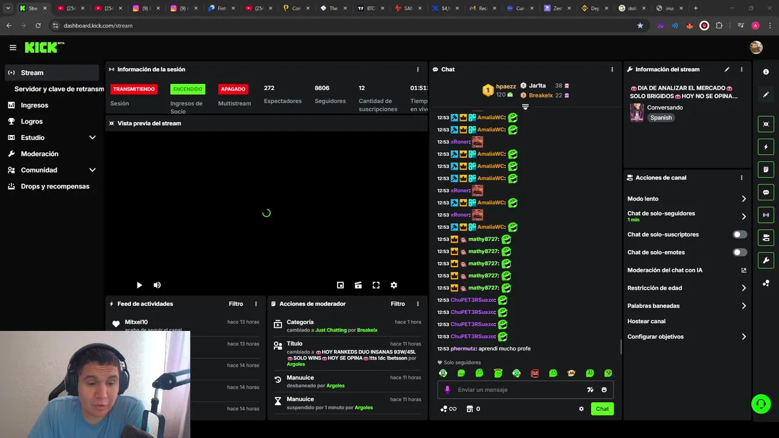Image resolution: width=779 pixels, height=438 pixels.
Task: Expand Restricción de edad options
Action: tap(743, 288)
